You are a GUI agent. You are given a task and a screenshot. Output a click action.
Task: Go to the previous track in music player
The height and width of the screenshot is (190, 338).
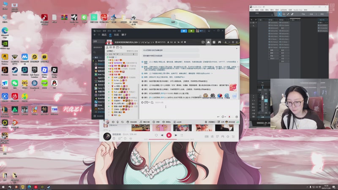(162, 135)
